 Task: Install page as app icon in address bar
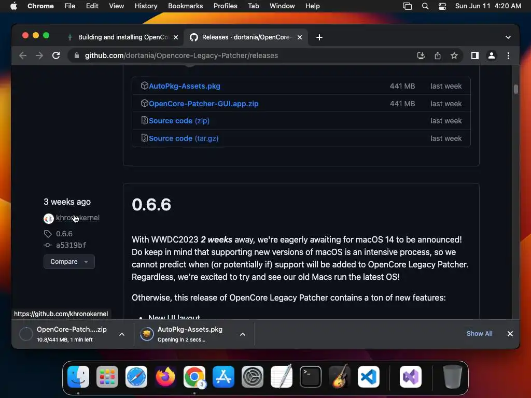click(x=421, y=55)
